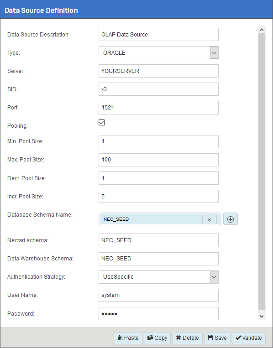Click into the Port field
The image size is (273, 348).
[158, 108]
